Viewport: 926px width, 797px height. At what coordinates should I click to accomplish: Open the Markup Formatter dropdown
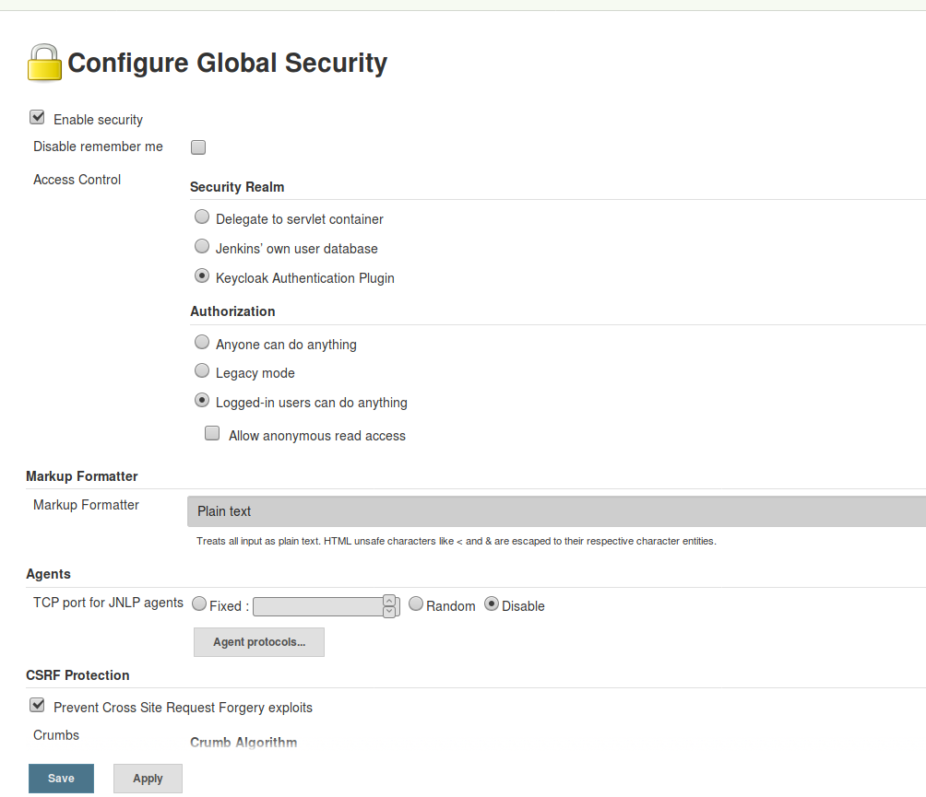(556, 511)
